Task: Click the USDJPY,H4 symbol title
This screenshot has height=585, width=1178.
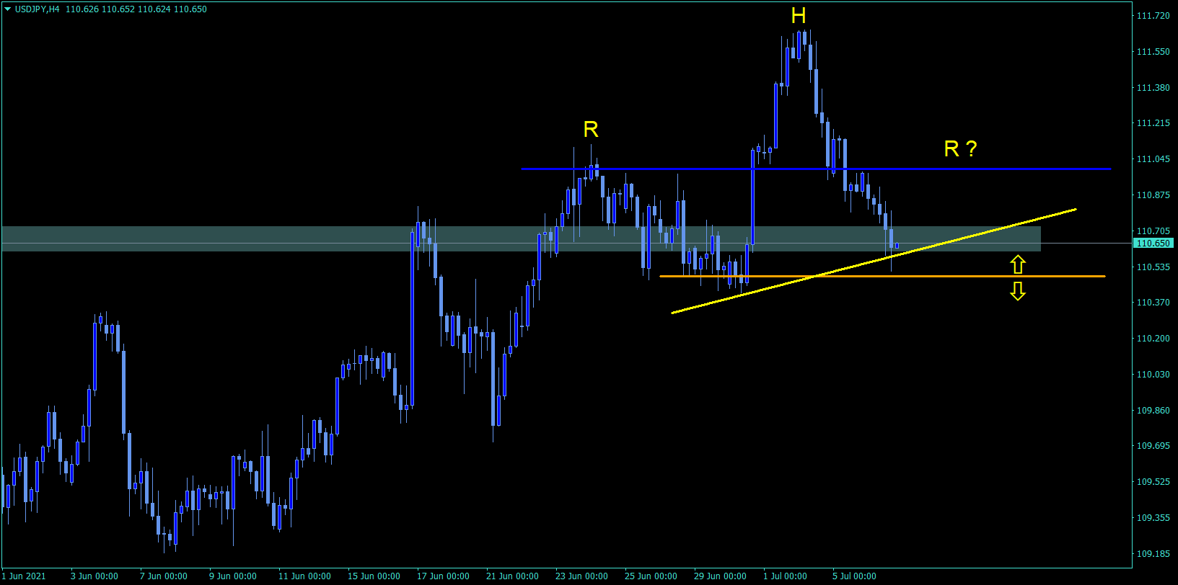Action: click(x=37, y=9)
